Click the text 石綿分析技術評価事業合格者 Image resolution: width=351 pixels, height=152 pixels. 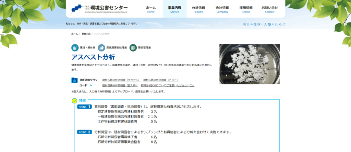pyautogui.click(x=119, y=142)
